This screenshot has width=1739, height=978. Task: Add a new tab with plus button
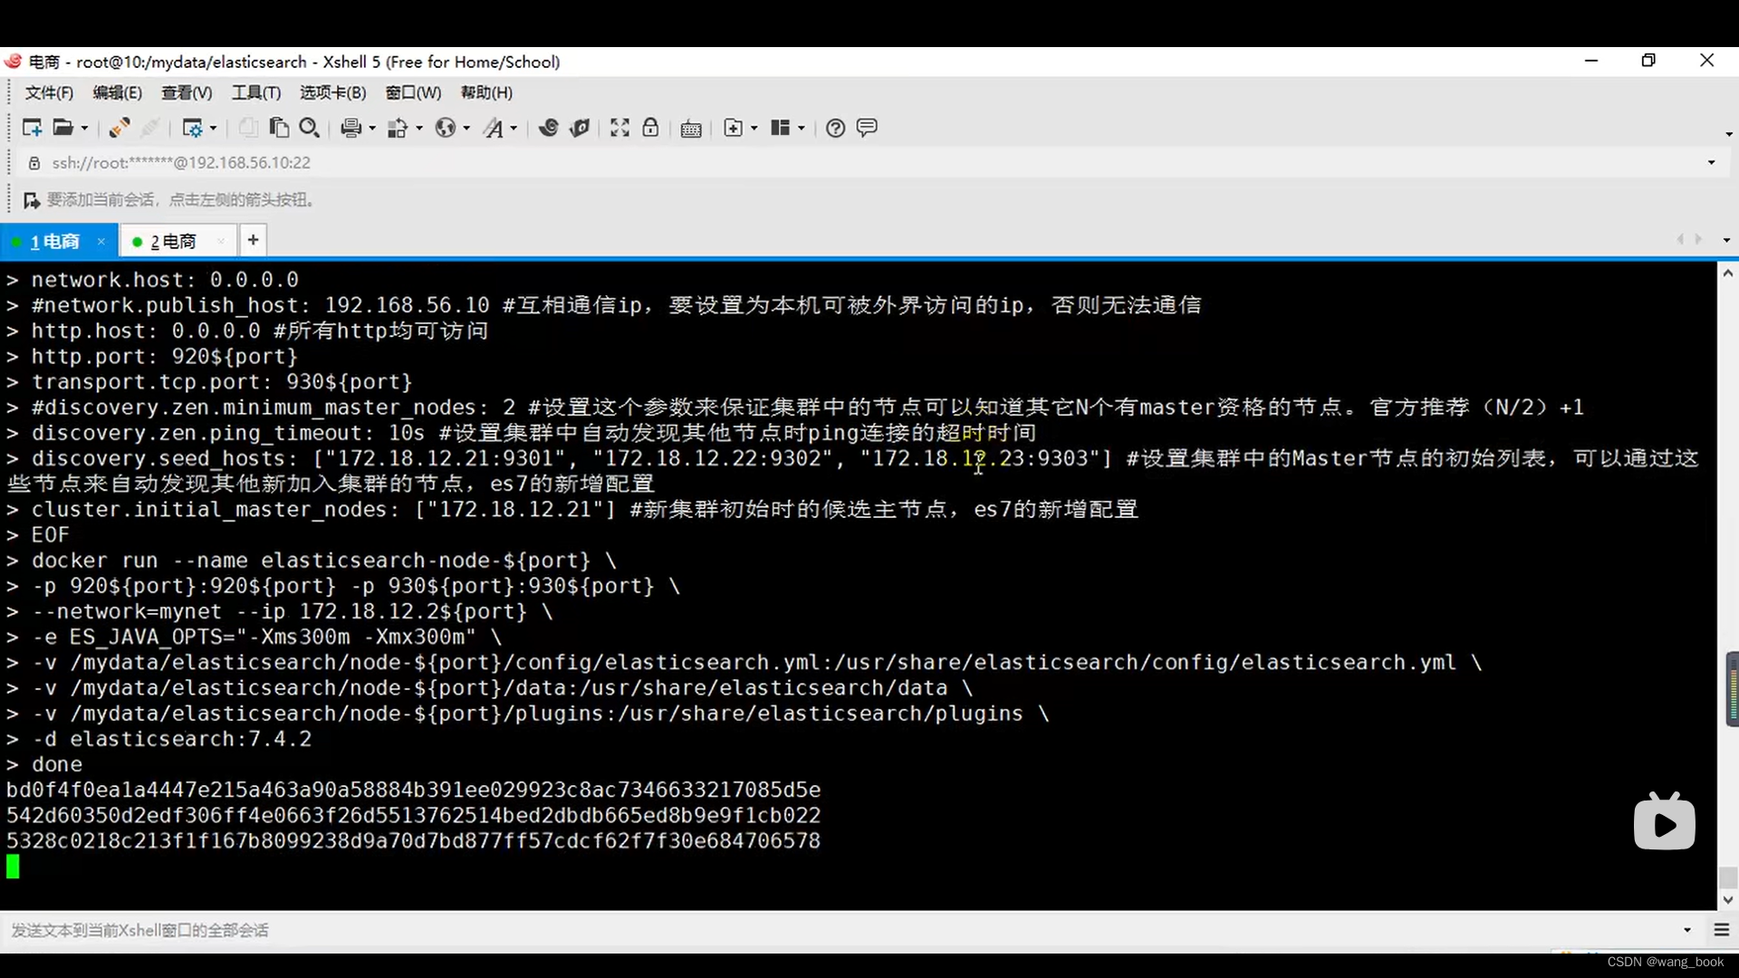click(253, 240)
